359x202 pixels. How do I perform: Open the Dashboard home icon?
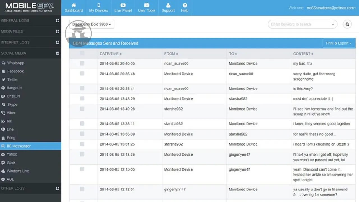[x=74, y=5]
